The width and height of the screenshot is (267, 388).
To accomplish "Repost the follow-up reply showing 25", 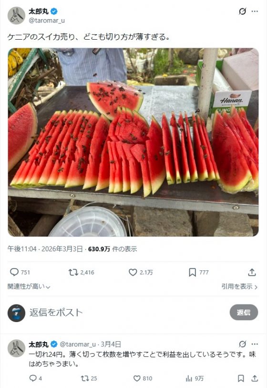I will [85, 378].
